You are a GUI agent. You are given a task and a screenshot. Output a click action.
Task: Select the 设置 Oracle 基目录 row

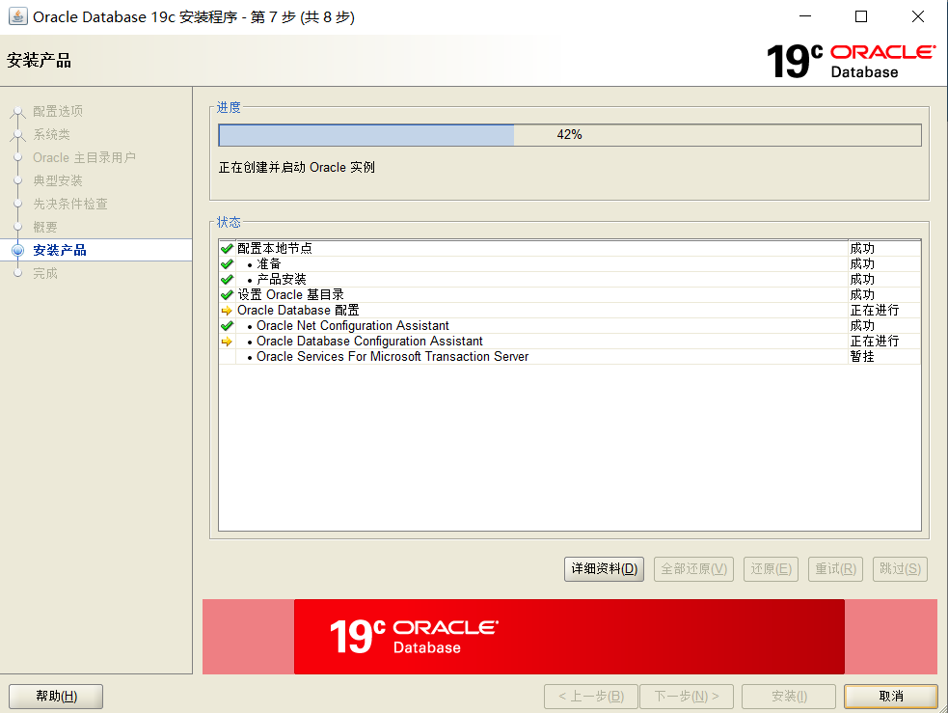pyautogui.click(x=570, y=295)
